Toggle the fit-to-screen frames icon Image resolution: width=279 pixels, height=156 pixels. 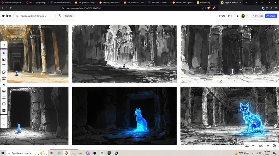(x=247, y=146)
